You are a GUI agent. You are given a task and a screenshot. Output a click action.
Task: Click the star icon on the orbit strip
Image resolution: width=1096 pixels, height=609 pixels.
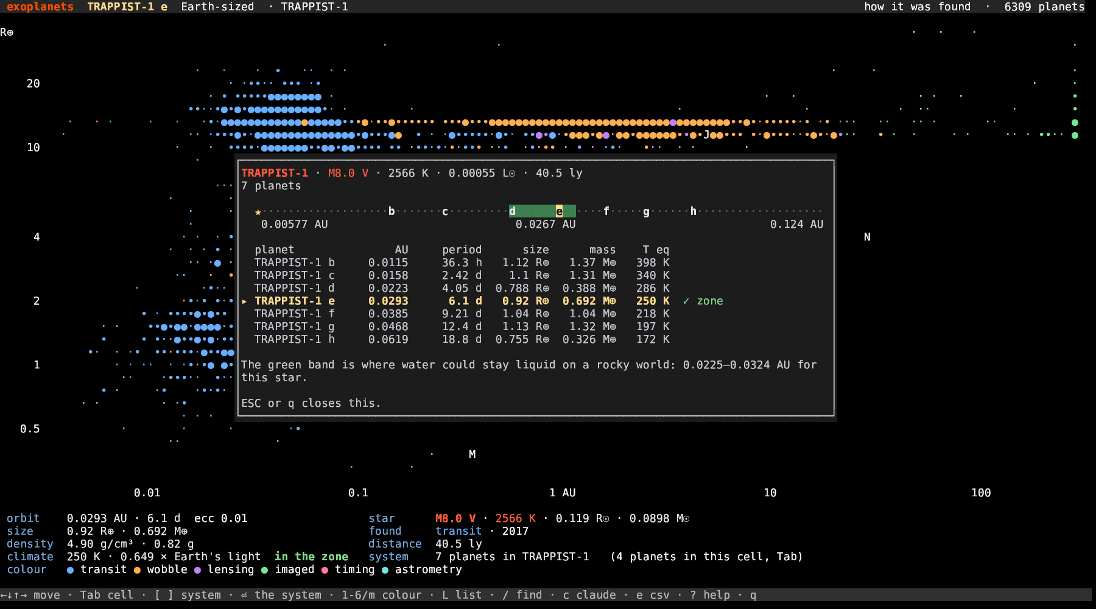coord(258,212)
